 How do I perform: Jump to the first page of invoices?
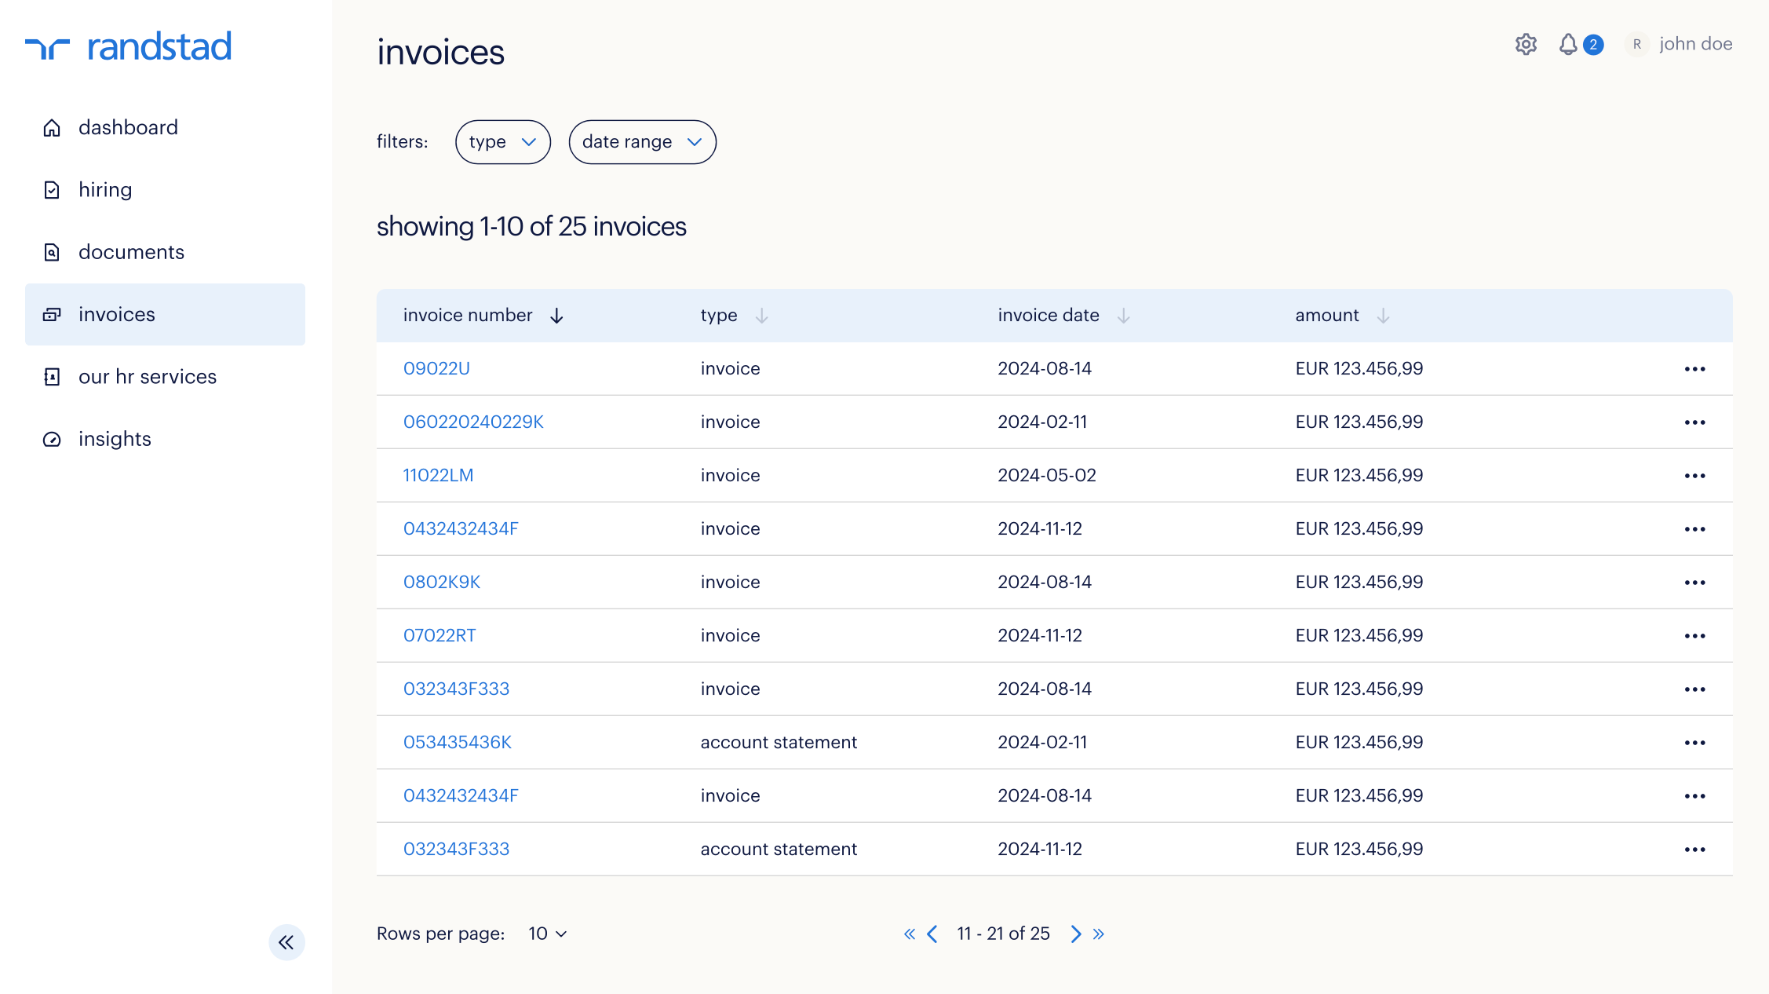click(x=909, y=934)
